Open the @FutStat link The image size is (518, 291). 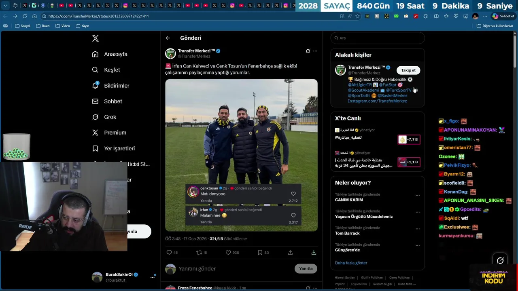coord(388,85)
